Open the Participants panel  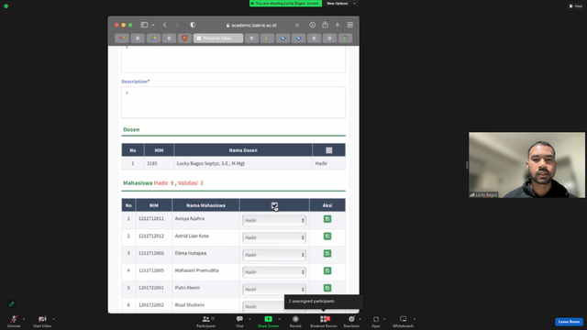(x=205, y=321)
